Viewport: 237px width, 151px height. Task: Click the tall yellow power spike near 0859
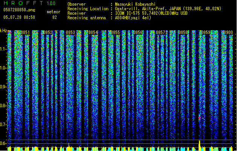click(x=200, y=145)
